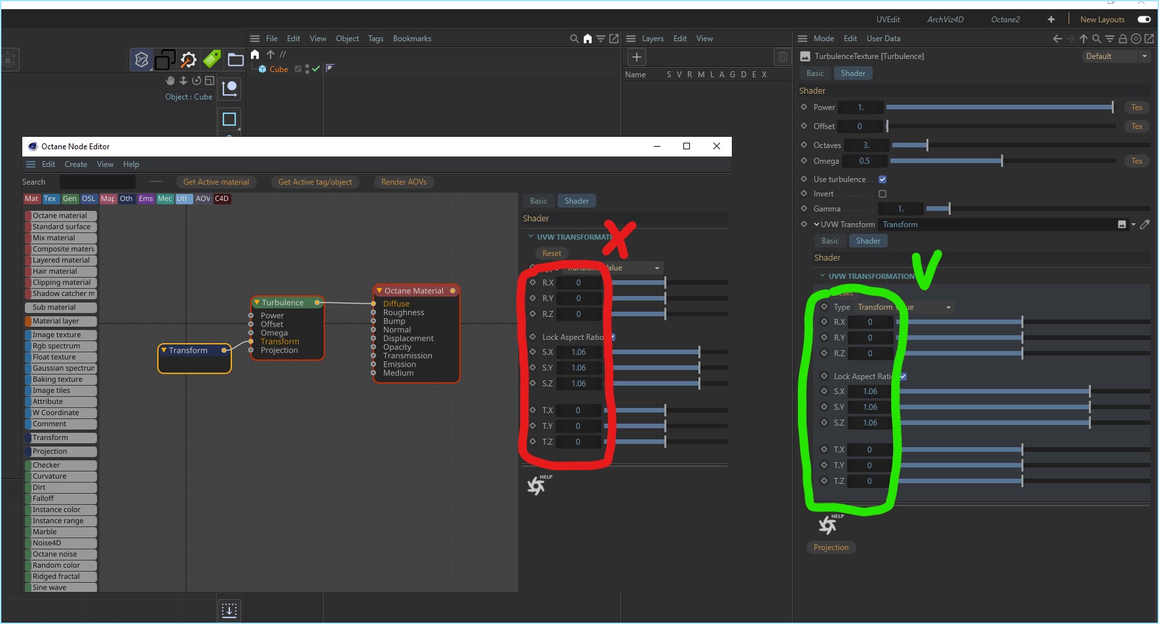This screenshot has height=624, width=1159.
Task: Click the Reset button in Node Editor
Action: (552, 253)
